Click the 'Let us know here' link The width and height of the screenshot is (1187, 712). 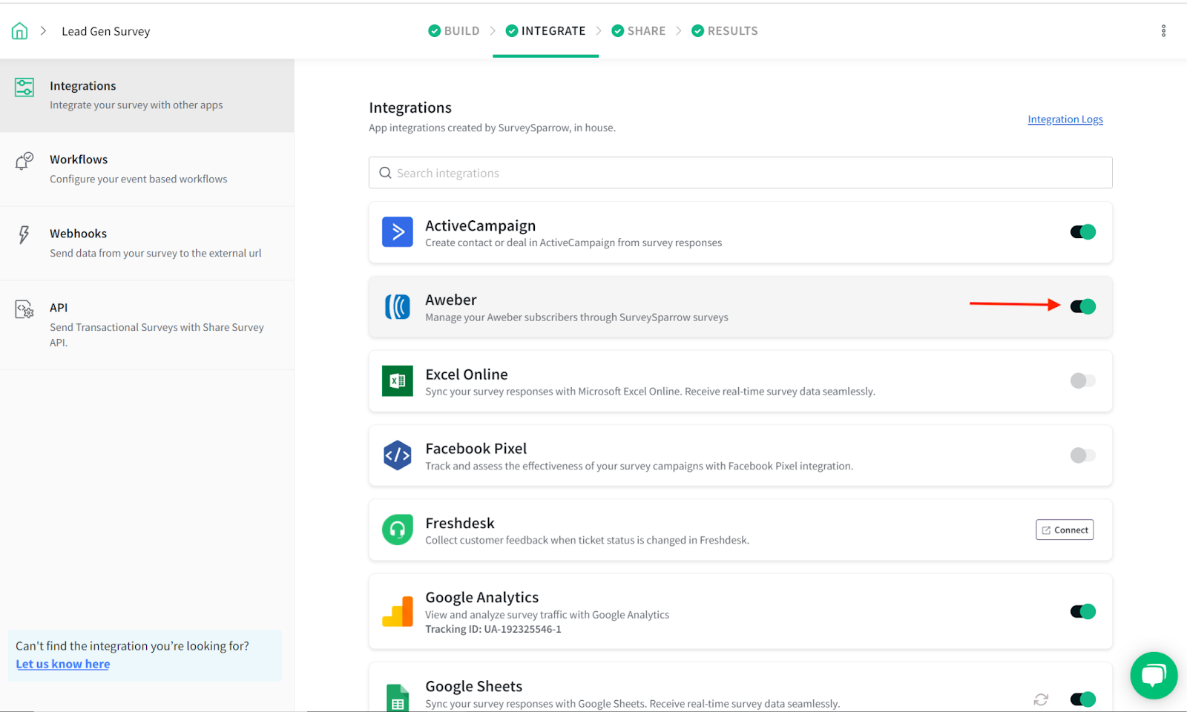pos(63,665)
